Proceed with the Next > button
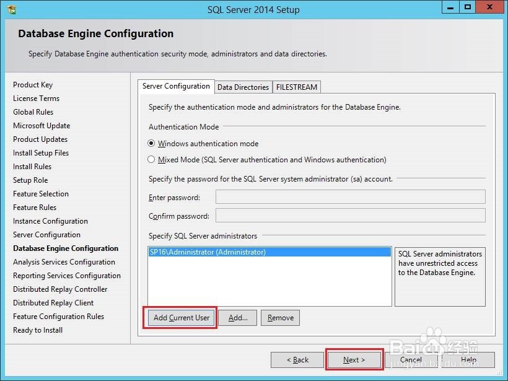 click(354, 360)
